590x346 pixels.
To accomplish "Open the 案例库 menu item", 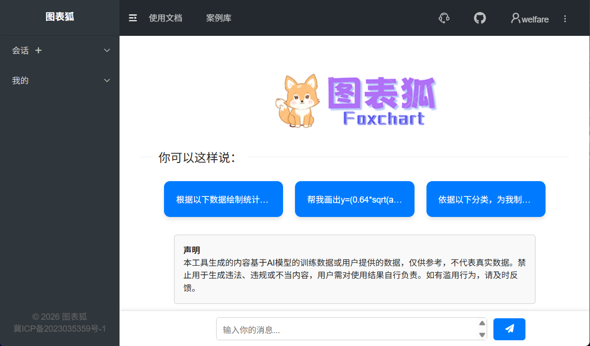I will point(219,18).
